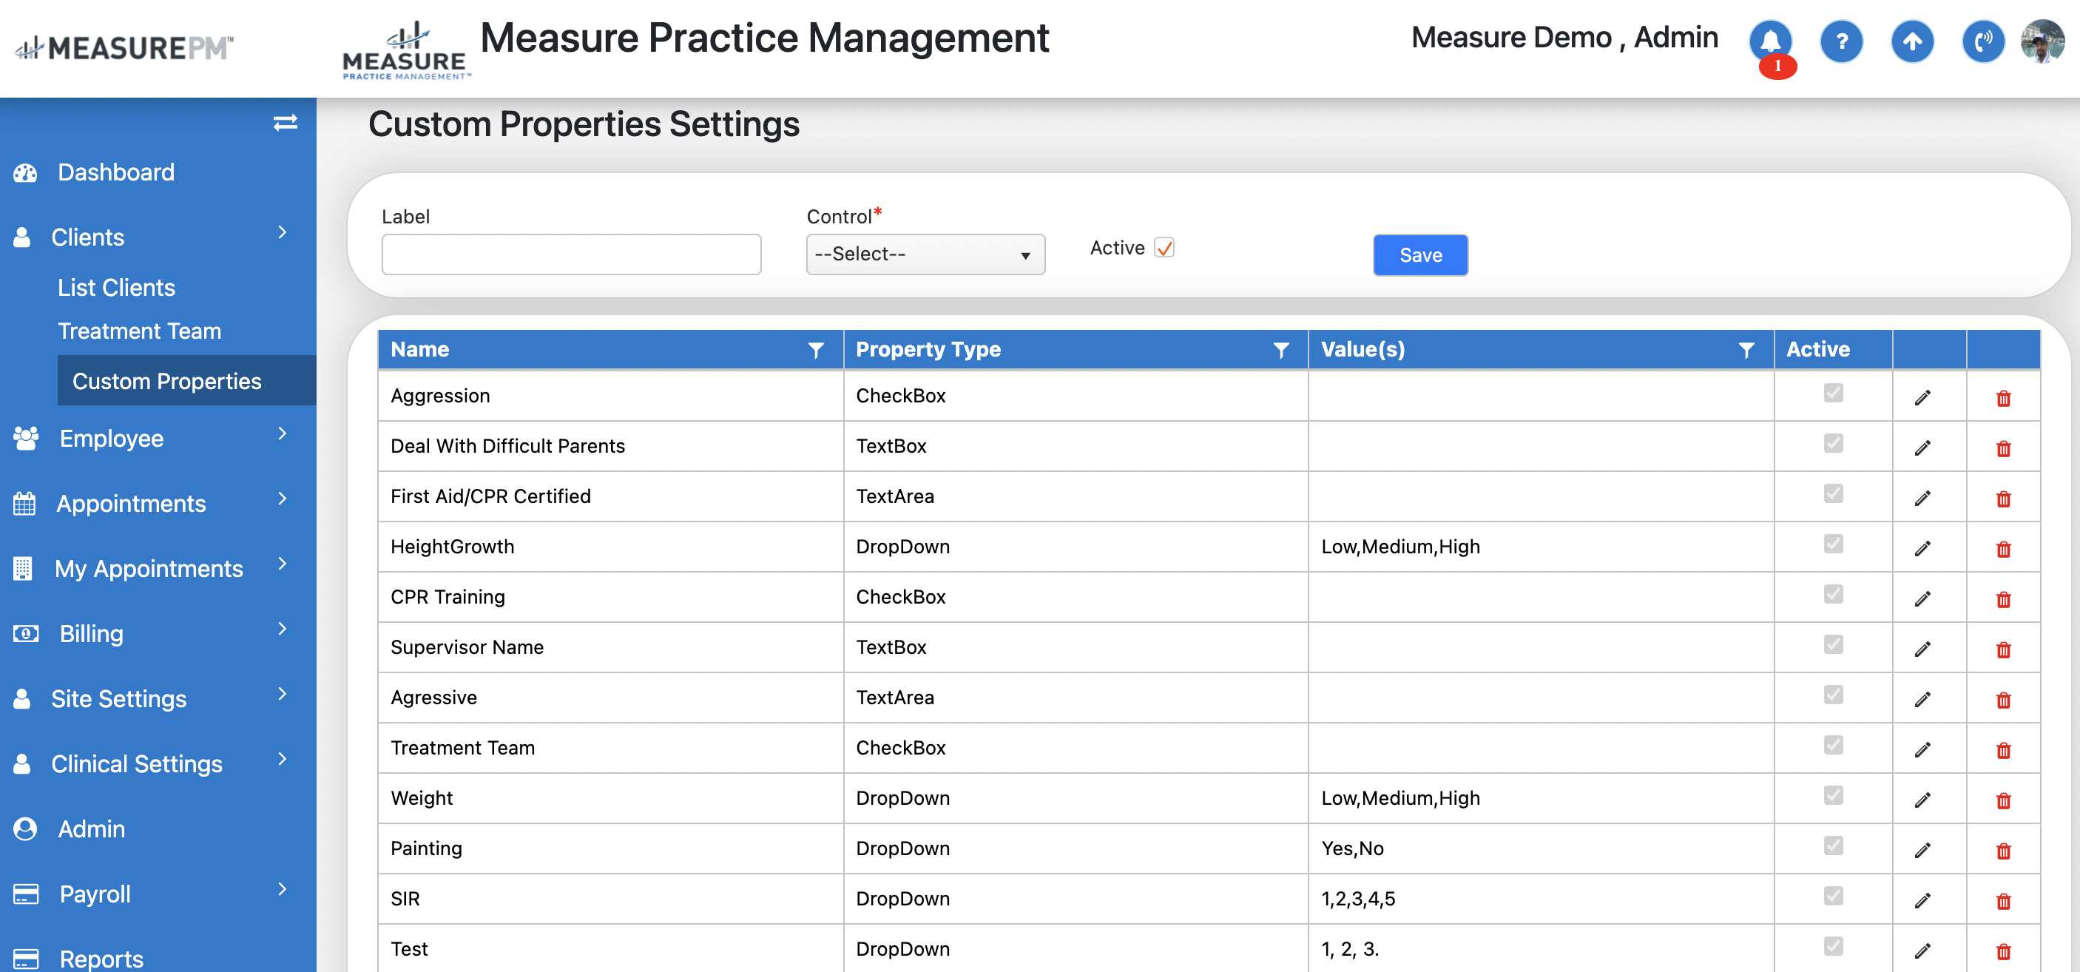Open the Control select dropdown
Screen dimensions: 2080x972
pyautogui.click(x=925, y=254)
